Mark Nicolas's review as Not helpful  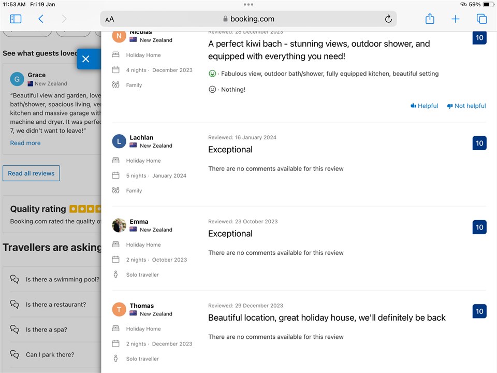click(x=466, y=106)
